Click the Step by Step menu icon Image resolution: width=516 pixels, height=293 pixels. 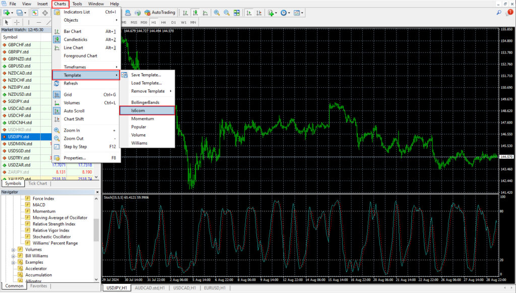coord(57,147)
